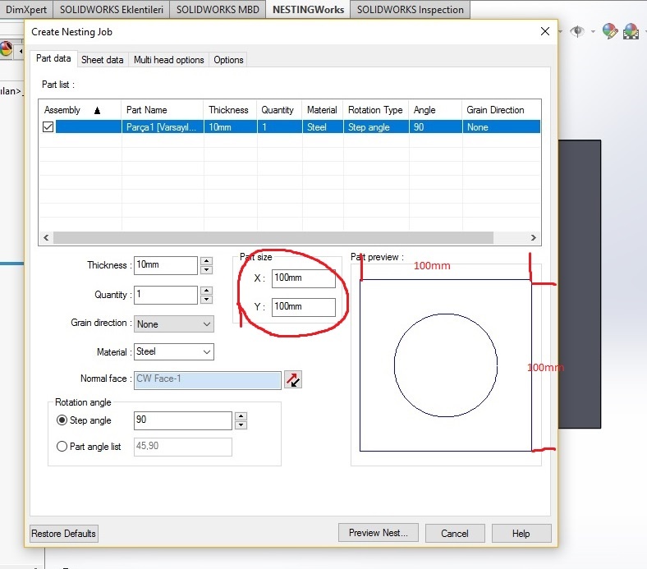Screen dimensions: 647x569
Task: Click the Apply Scene icon
Action: click(631, 31)
